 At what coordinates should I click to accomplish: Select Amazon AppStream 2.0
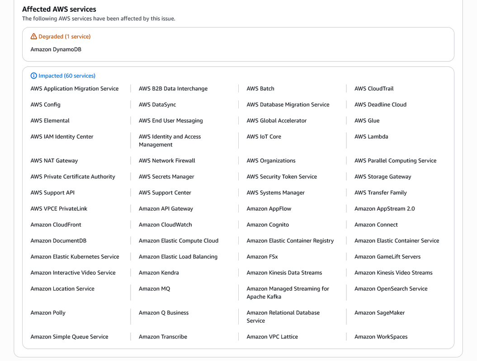pos(384,208)
